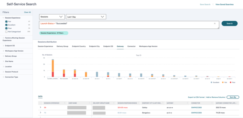This screenshot has width=243, height=118.
Task: Click the GLOBAL gateway bar in chart
Action: point(53,68)
